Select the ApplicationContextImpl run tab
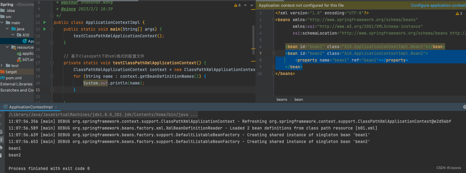Image resolution: width=466 pixels, height=173 pixels. point(31,107)
